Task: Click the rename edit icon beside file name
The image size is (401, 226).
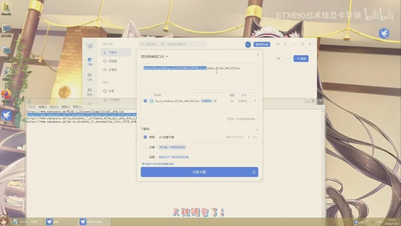Action: [x=215, y=101]
